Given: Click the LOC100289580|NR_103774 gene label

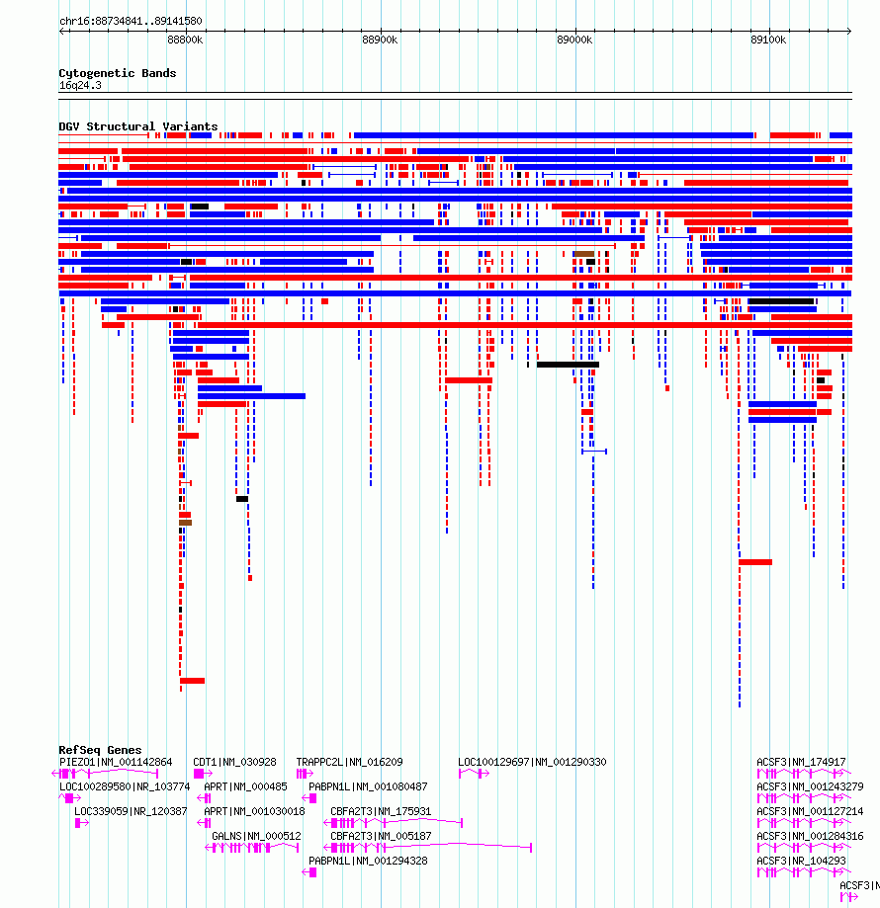Looking at the screenshot, I should (x=125, y=787).
